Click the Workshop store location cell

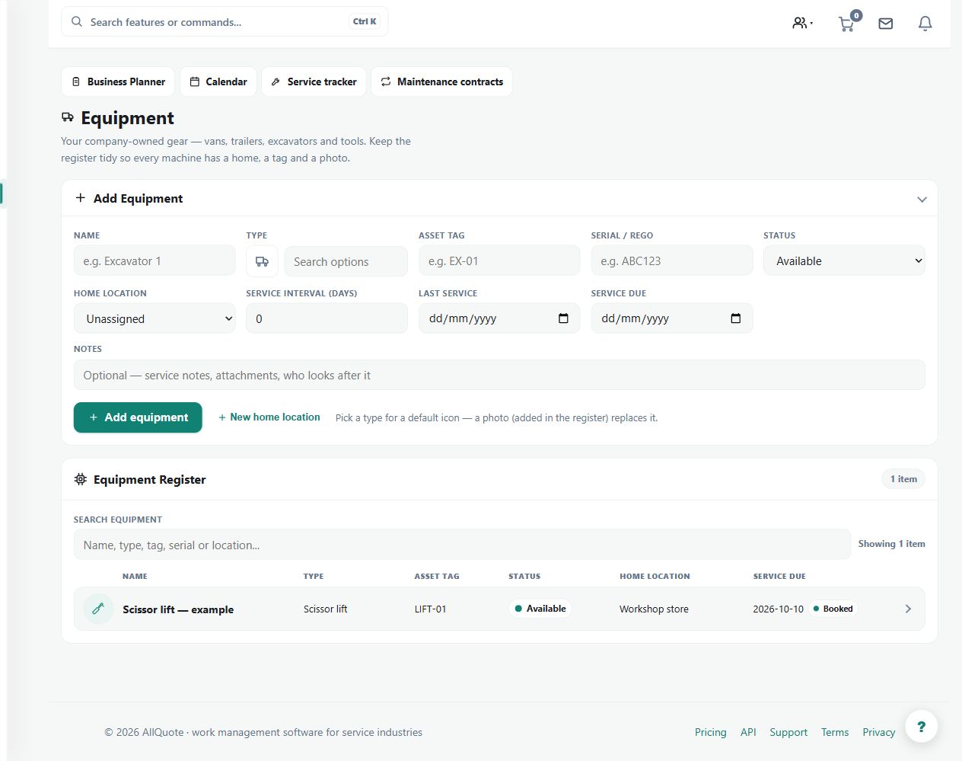pos(654,609)
